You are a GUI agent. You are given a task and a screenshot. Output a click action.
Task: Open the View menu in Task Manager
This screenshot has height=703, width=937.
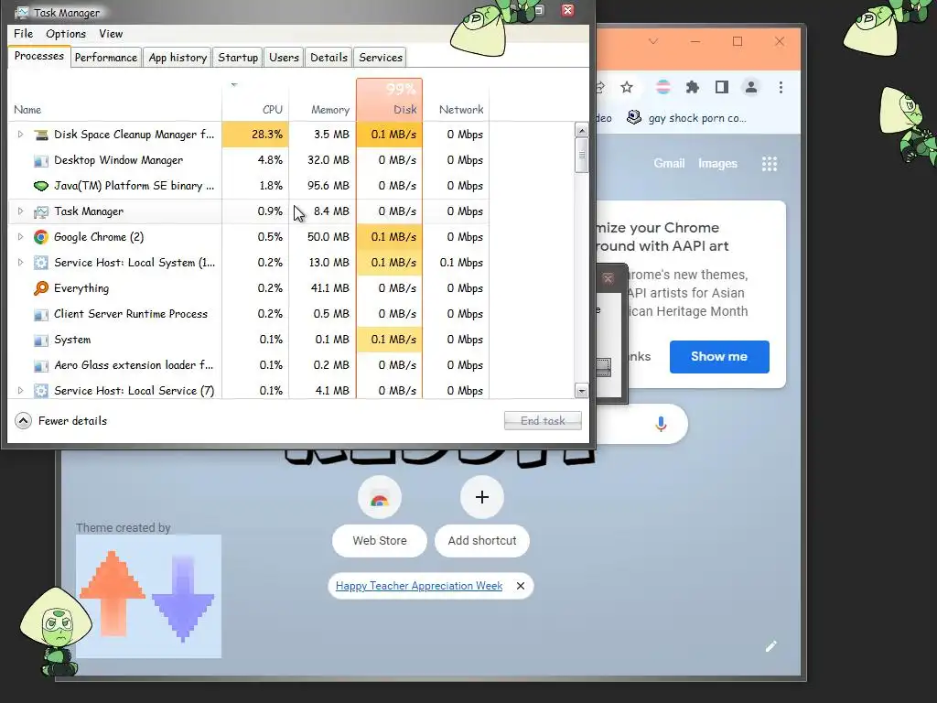(111, 34)
